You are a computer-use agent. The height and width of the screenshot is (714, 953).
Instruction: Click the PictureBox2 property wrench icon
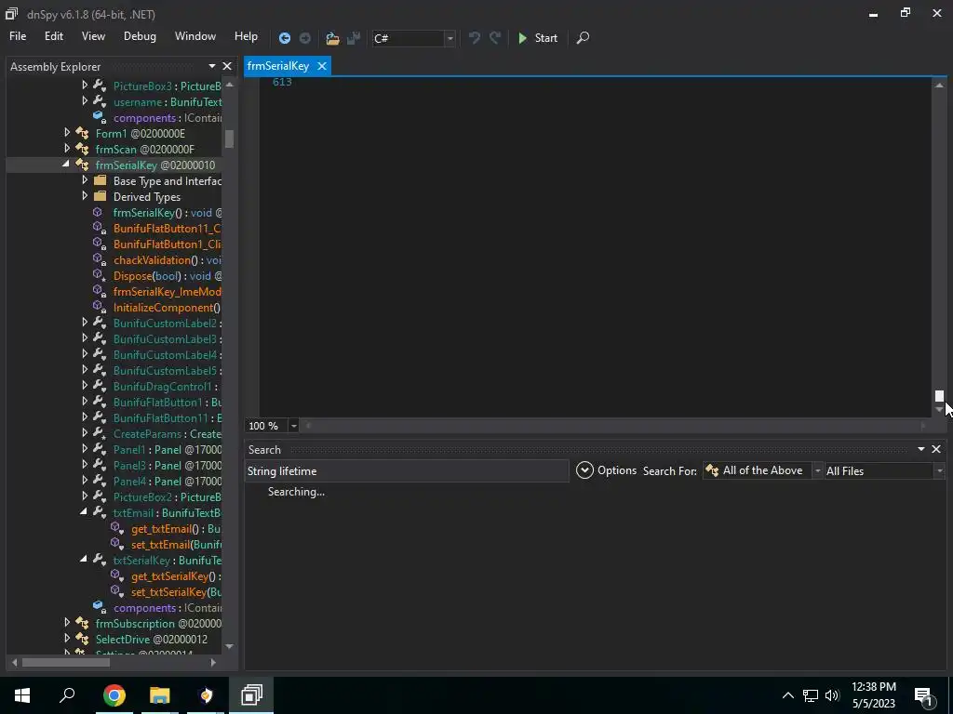click(101, 496)
